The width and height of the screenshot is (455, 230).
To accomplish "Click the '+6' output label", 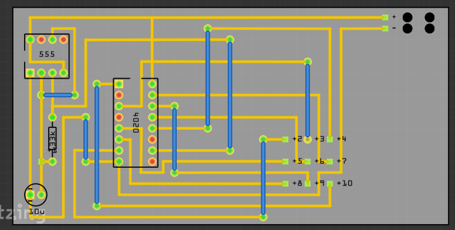I will pyautogui.click(x=320, y=161).
